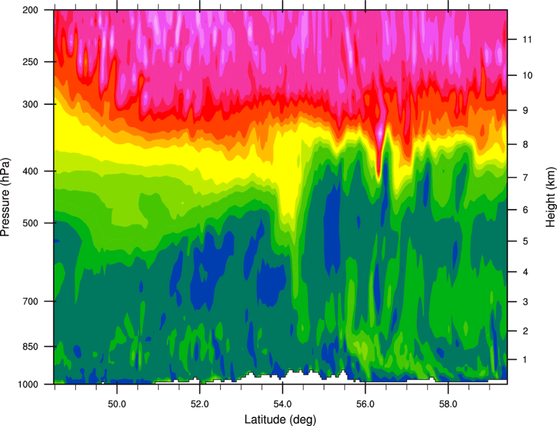Click the 50.0 latitude tick label
This screenshot has height=426, width=557.
tap(117, 404)
